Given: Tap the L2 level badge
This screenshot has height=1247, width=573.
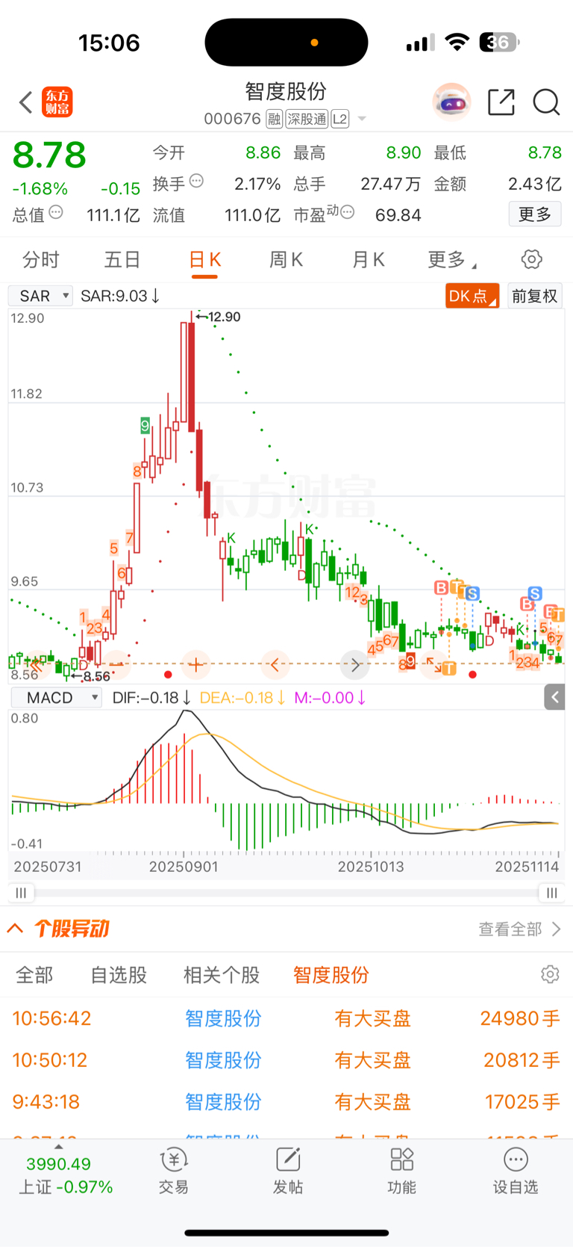Looking at the screenshot, I should [x=339, y=119].
